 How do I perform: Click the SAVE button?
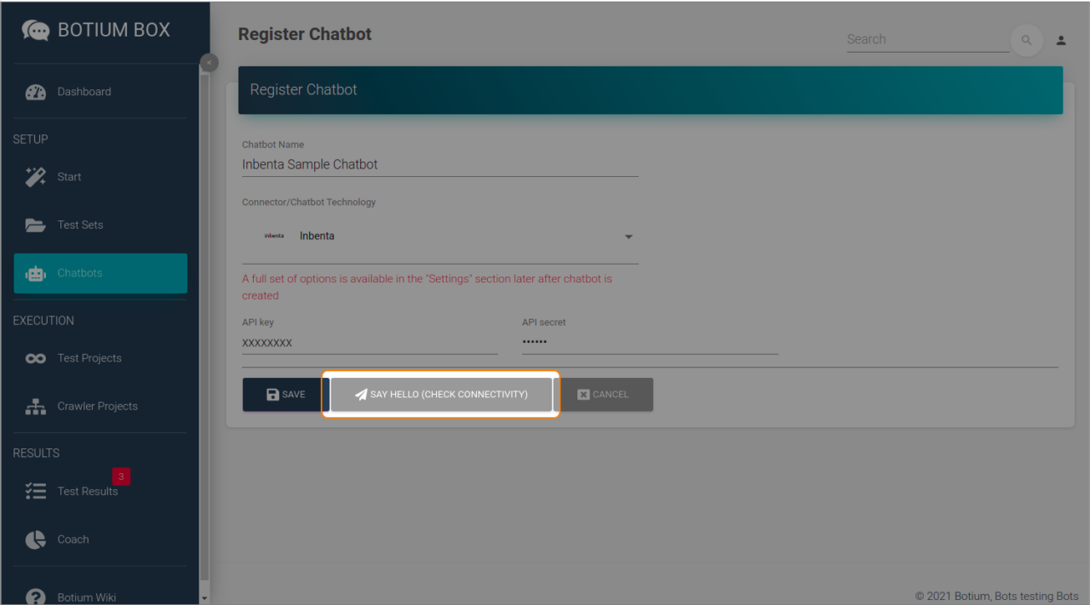284,394
